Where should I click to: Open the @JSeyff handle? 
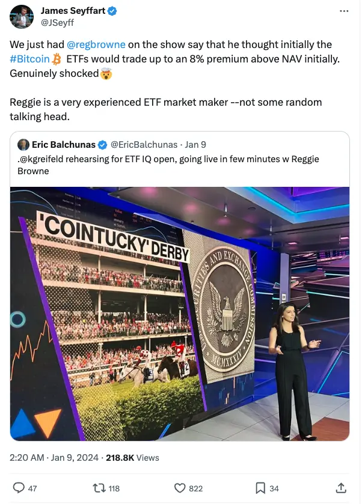(57, 23)
